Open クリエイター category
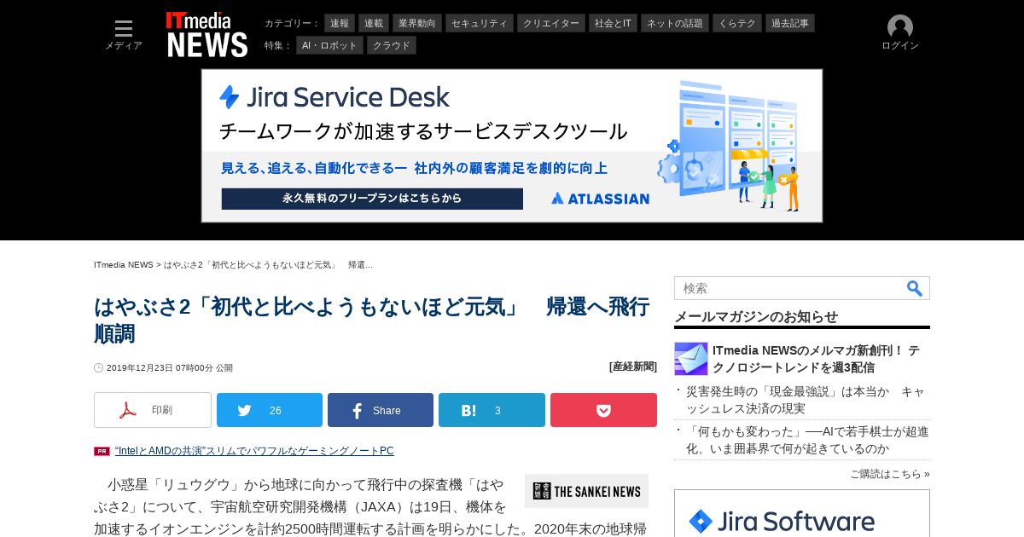 click(551, 23)
